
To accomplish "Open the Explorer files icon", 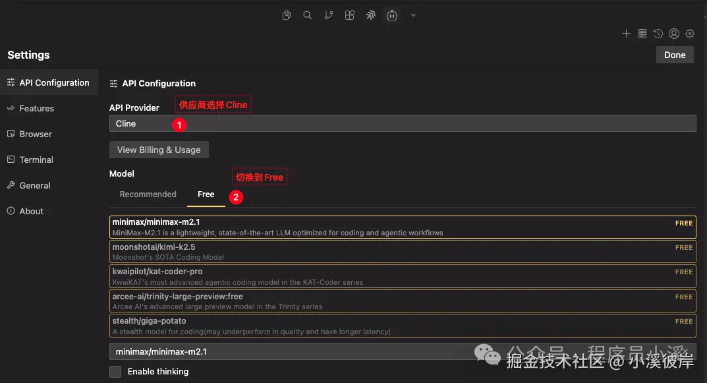I will (x=287, y=15).
